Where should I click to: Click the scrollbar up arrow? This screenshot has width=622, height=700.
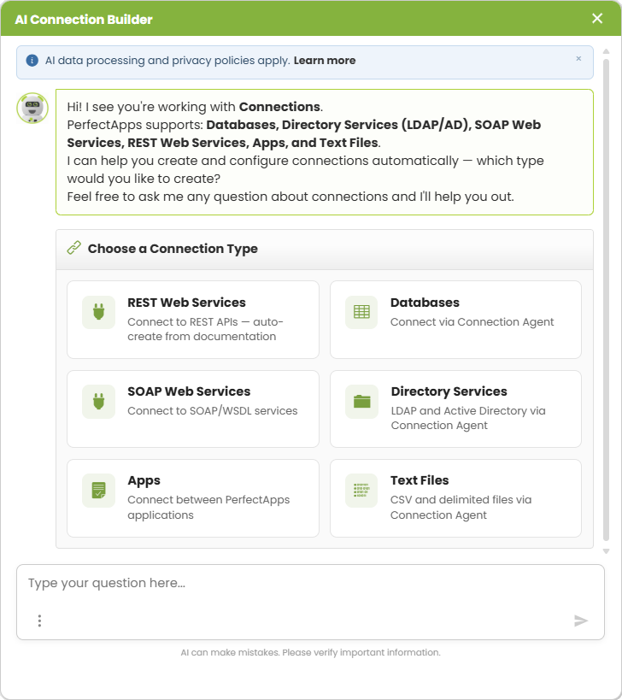pos(606,52)
